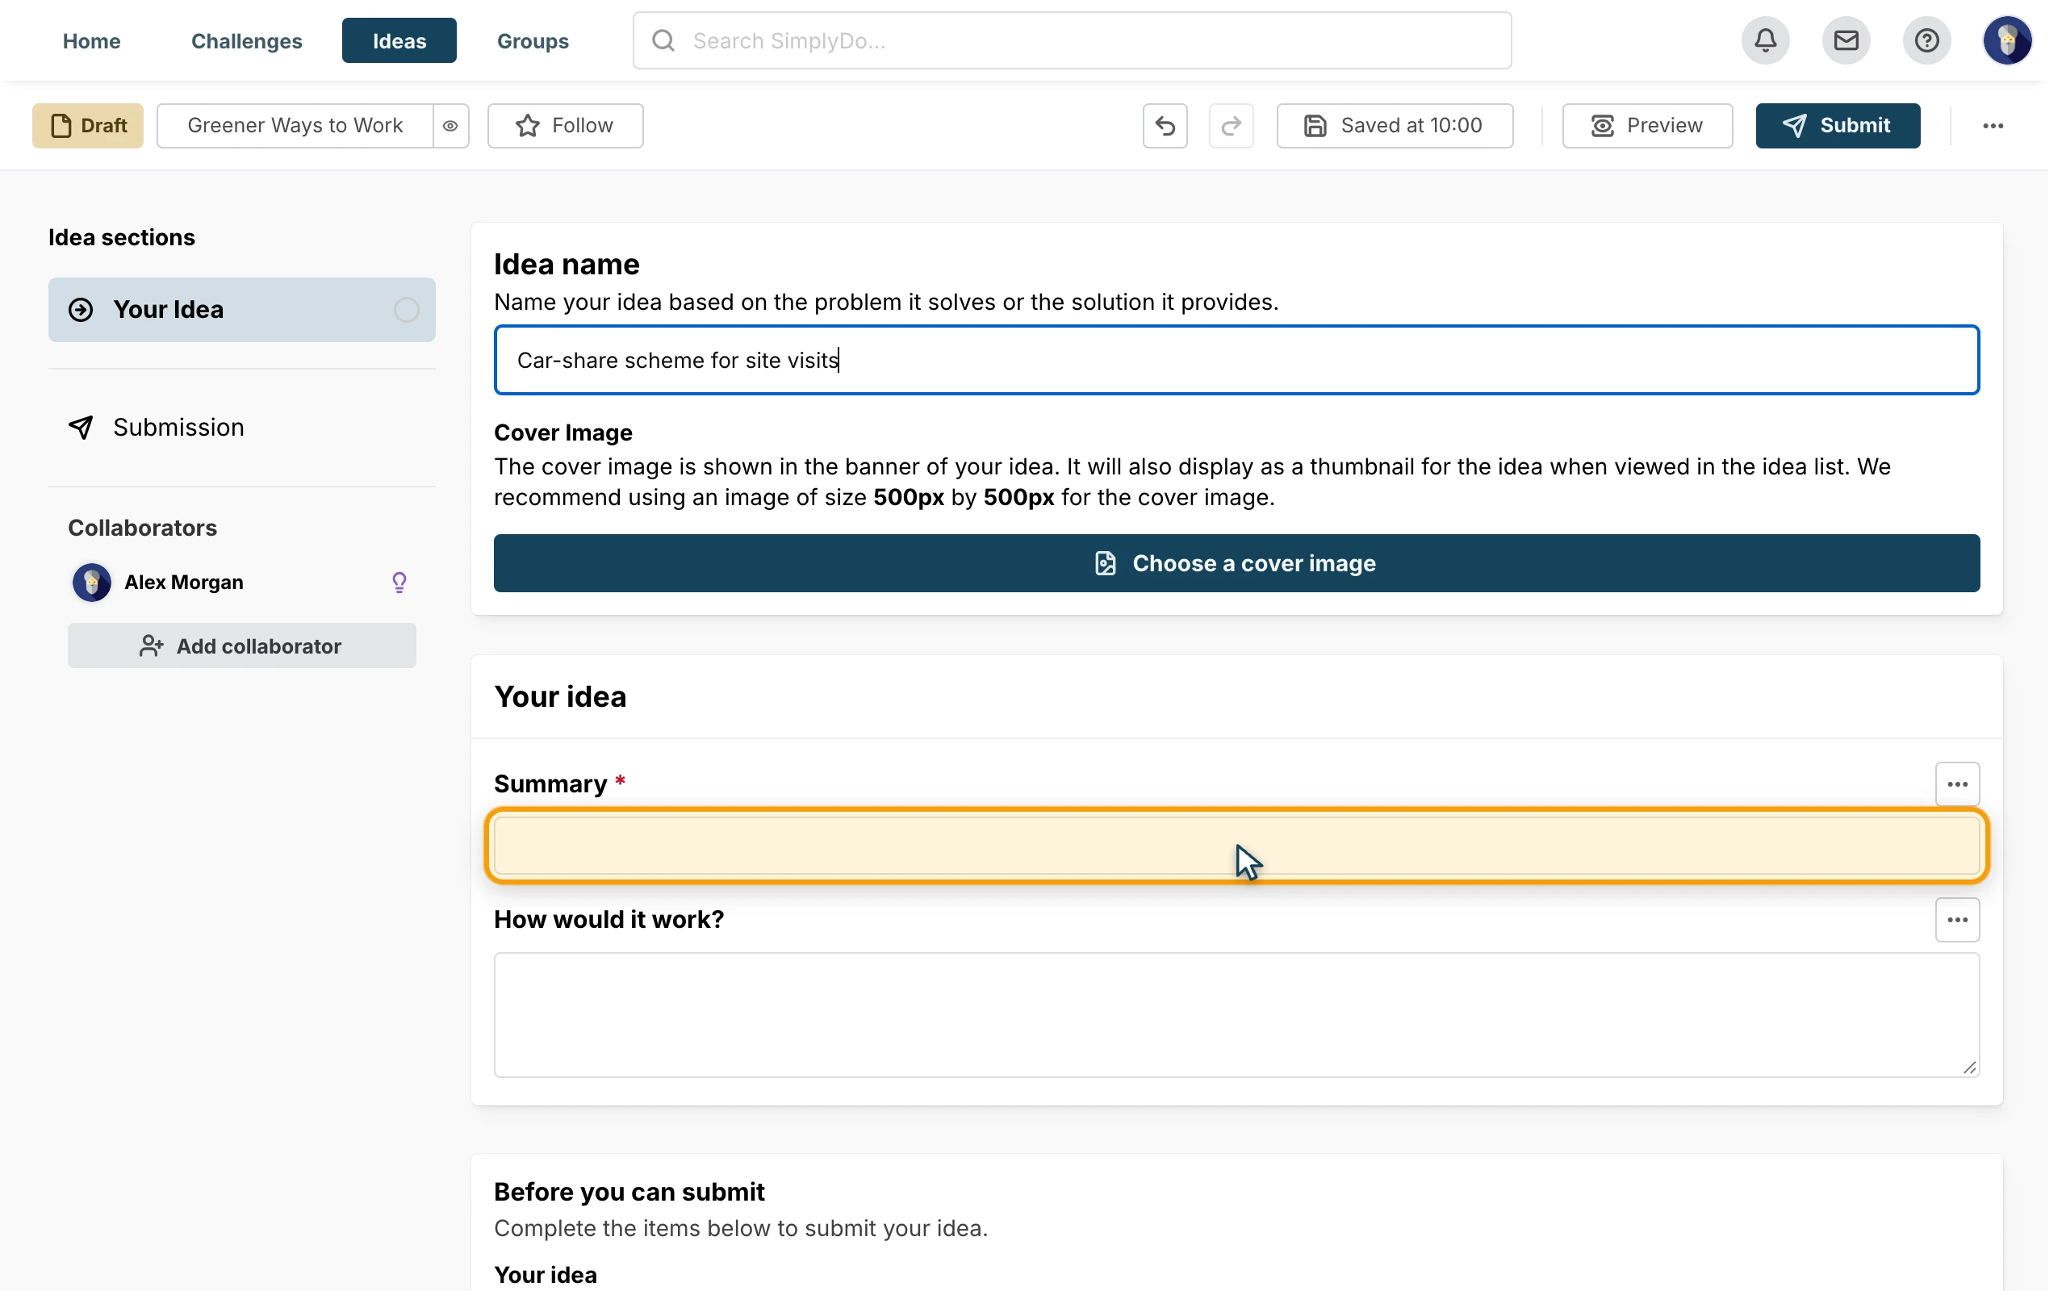Screen dimensions: 2066x1291
Task: Open the notifications bell
Action: (x=1766, y=40)
